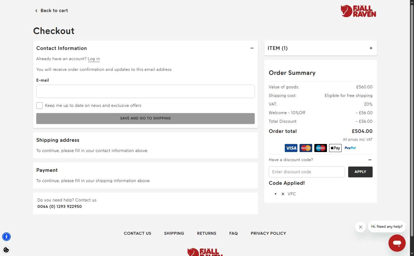
Task: Click the Fjällräven logo in the header
Action: tap(358, 11)
